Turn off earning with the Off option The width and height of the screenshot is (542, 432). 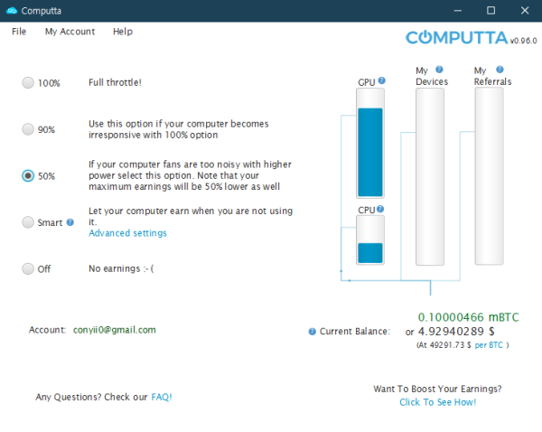coord(28,268)
